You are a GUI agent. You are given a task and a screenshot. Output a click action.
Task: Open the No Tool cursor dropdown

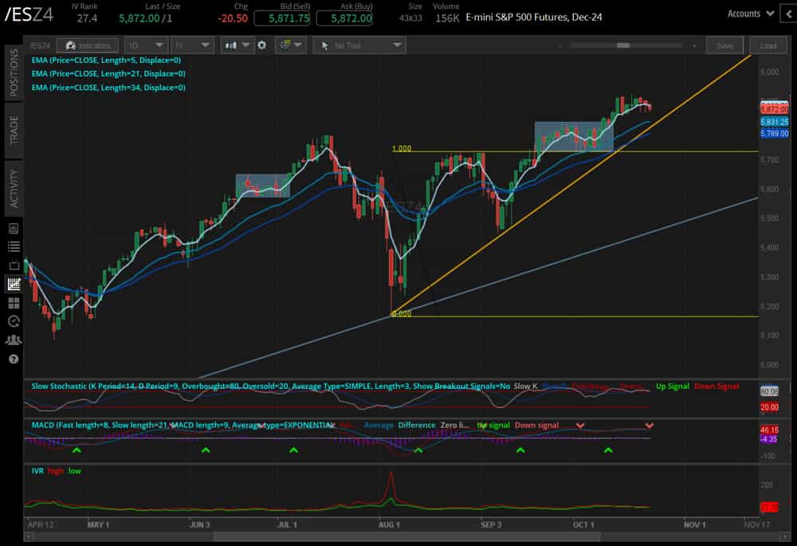tap(359, 45)
